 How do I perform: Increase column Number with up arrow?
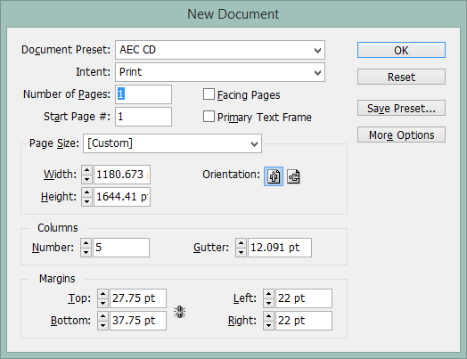click(86, 243)
